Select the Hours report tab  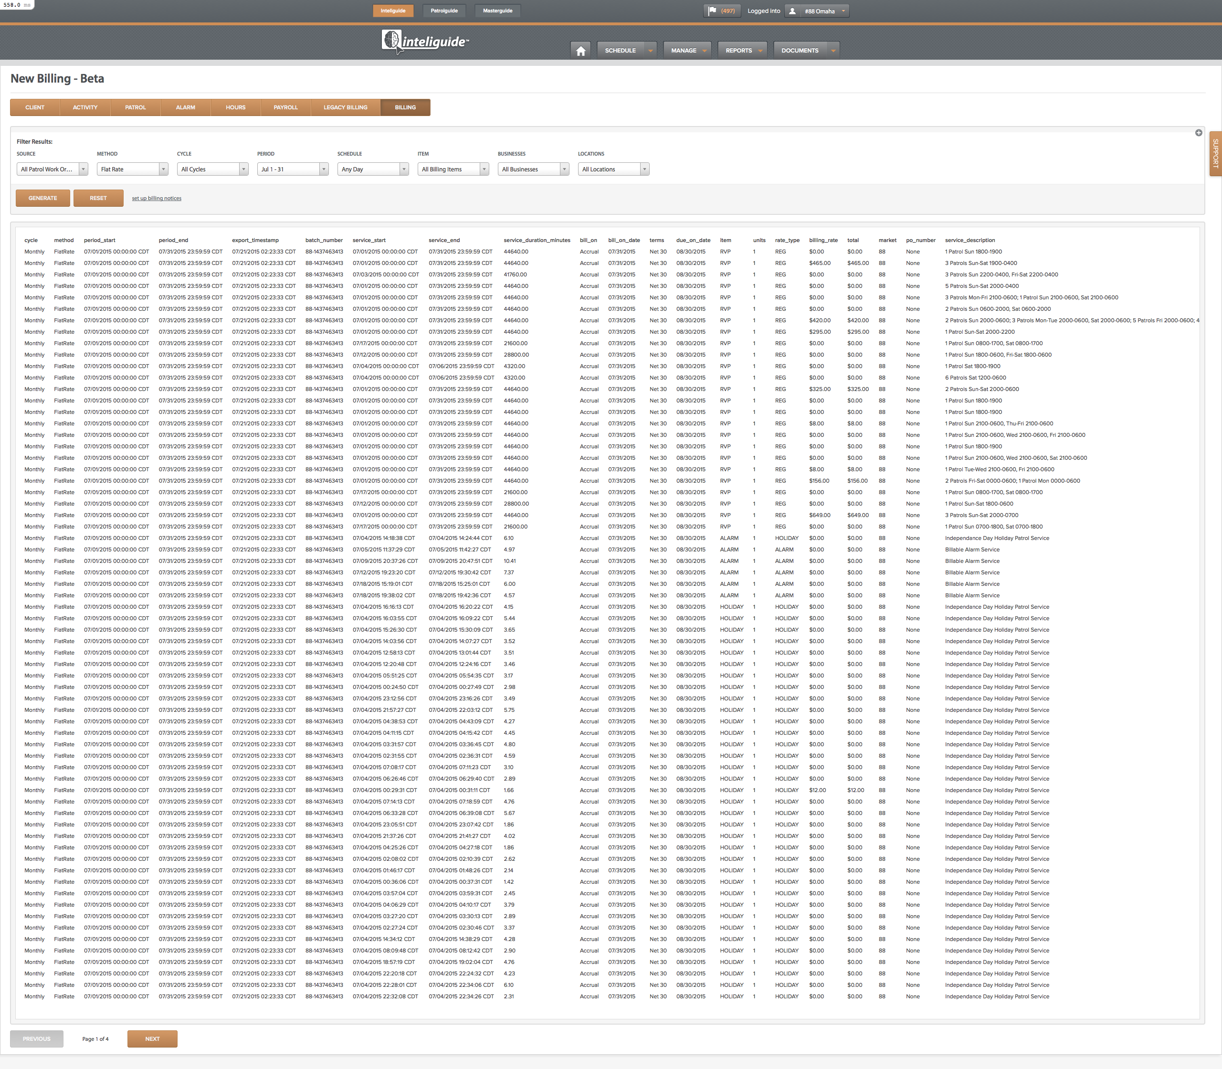[x=236, y=107]
